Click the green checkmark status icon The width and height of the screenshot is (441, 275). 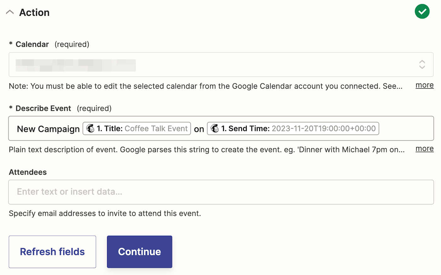pyautogui.click(x=422, y=12)
